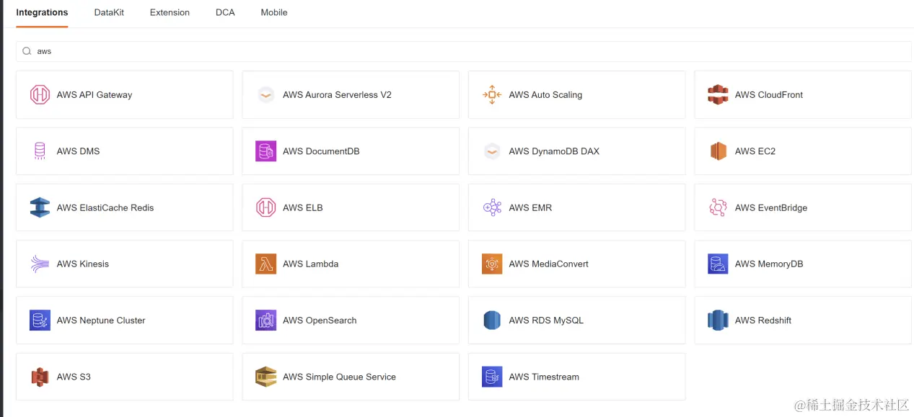The width and height of the screenshot is (914, 417).
Task: Select the 'AWS CloudFront' label
Action: coord(769,95)
